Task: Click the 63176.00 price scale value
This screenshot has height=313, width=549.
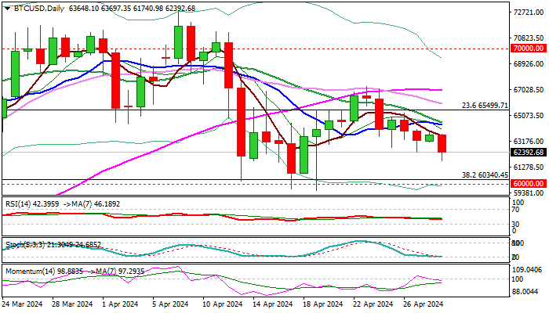Action: coord(529,141)
